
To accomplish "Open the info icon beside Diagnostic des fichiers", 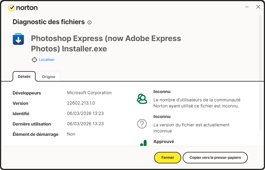I will click(89, 22).
